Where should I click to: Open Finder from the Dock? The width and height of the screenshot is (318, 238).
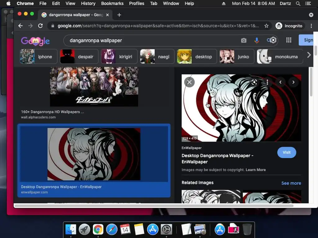[x=71, y=229]
